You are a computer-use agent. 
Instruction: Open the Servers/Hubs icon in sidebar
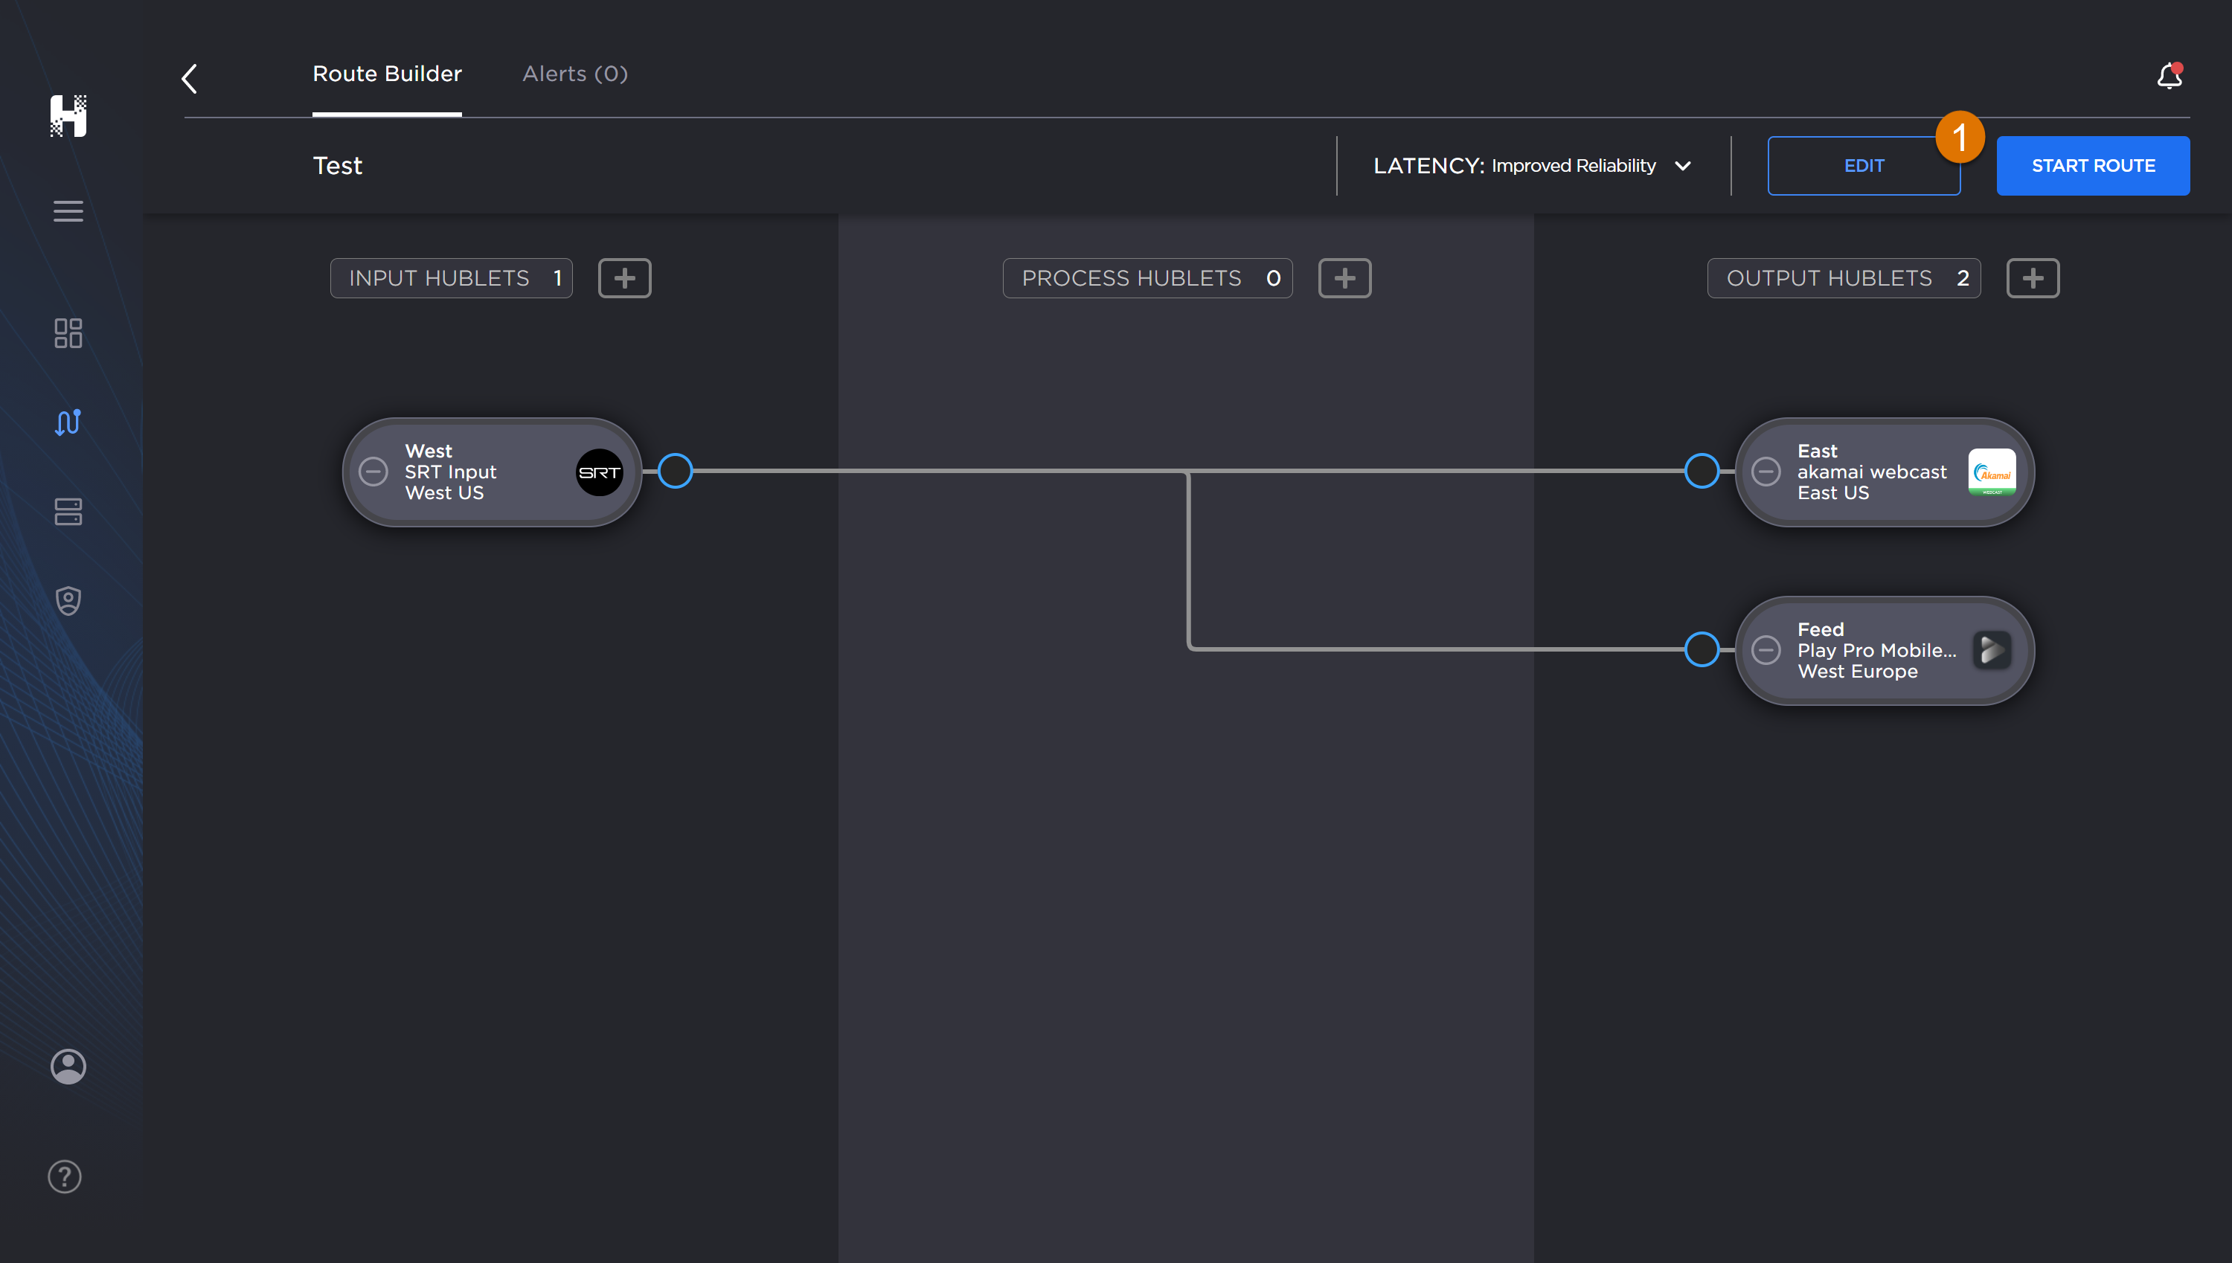(x=68, y=512)
